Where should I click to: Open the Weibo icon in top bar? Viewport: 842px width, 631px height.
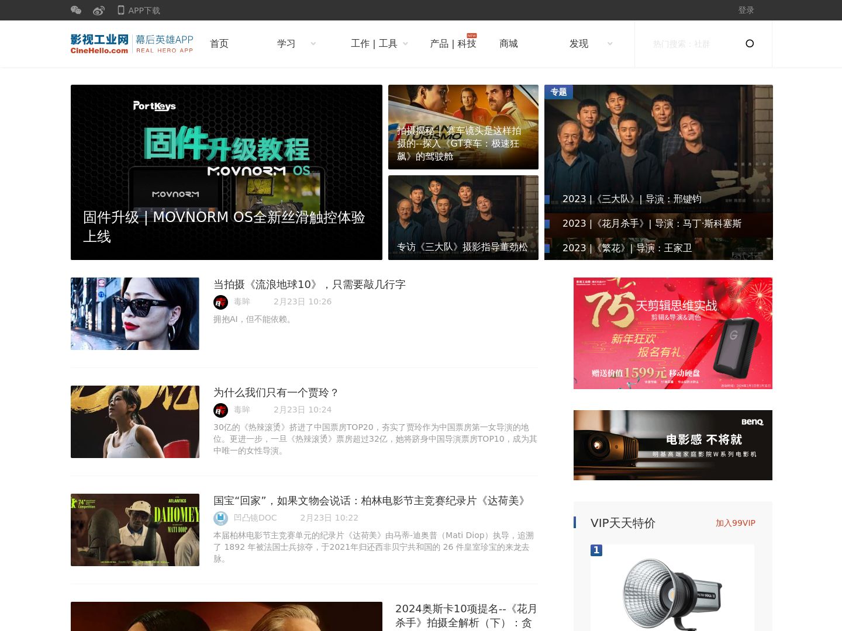(98, 10)
